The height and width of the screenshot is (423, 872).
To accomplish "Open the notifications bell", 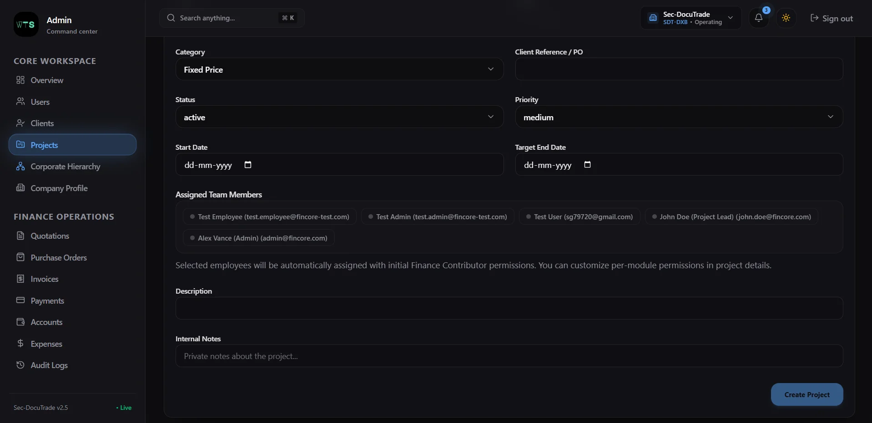I will [x=758, y=18].
